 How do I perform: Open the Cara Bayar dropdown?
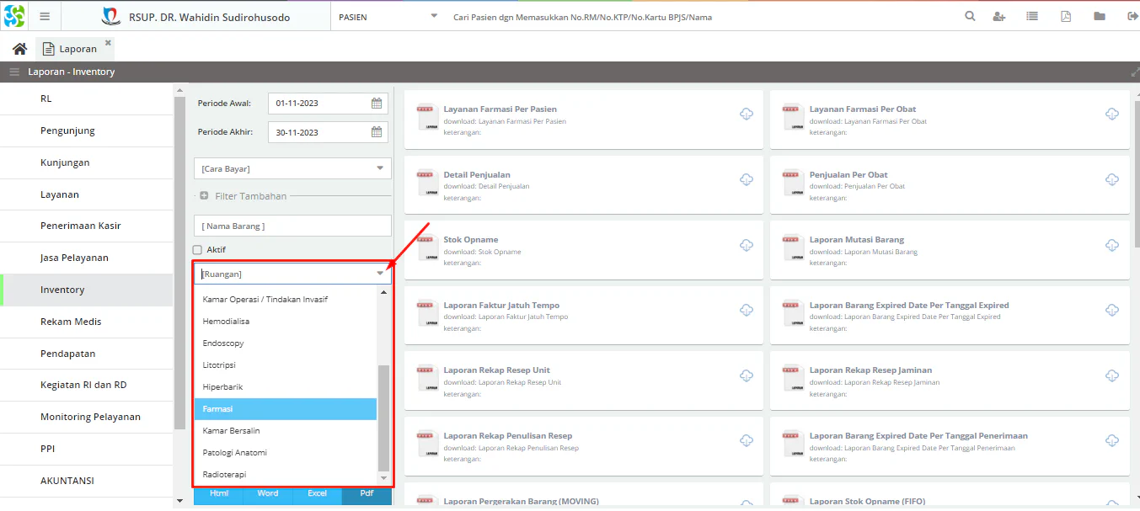[x=379, y=168]
